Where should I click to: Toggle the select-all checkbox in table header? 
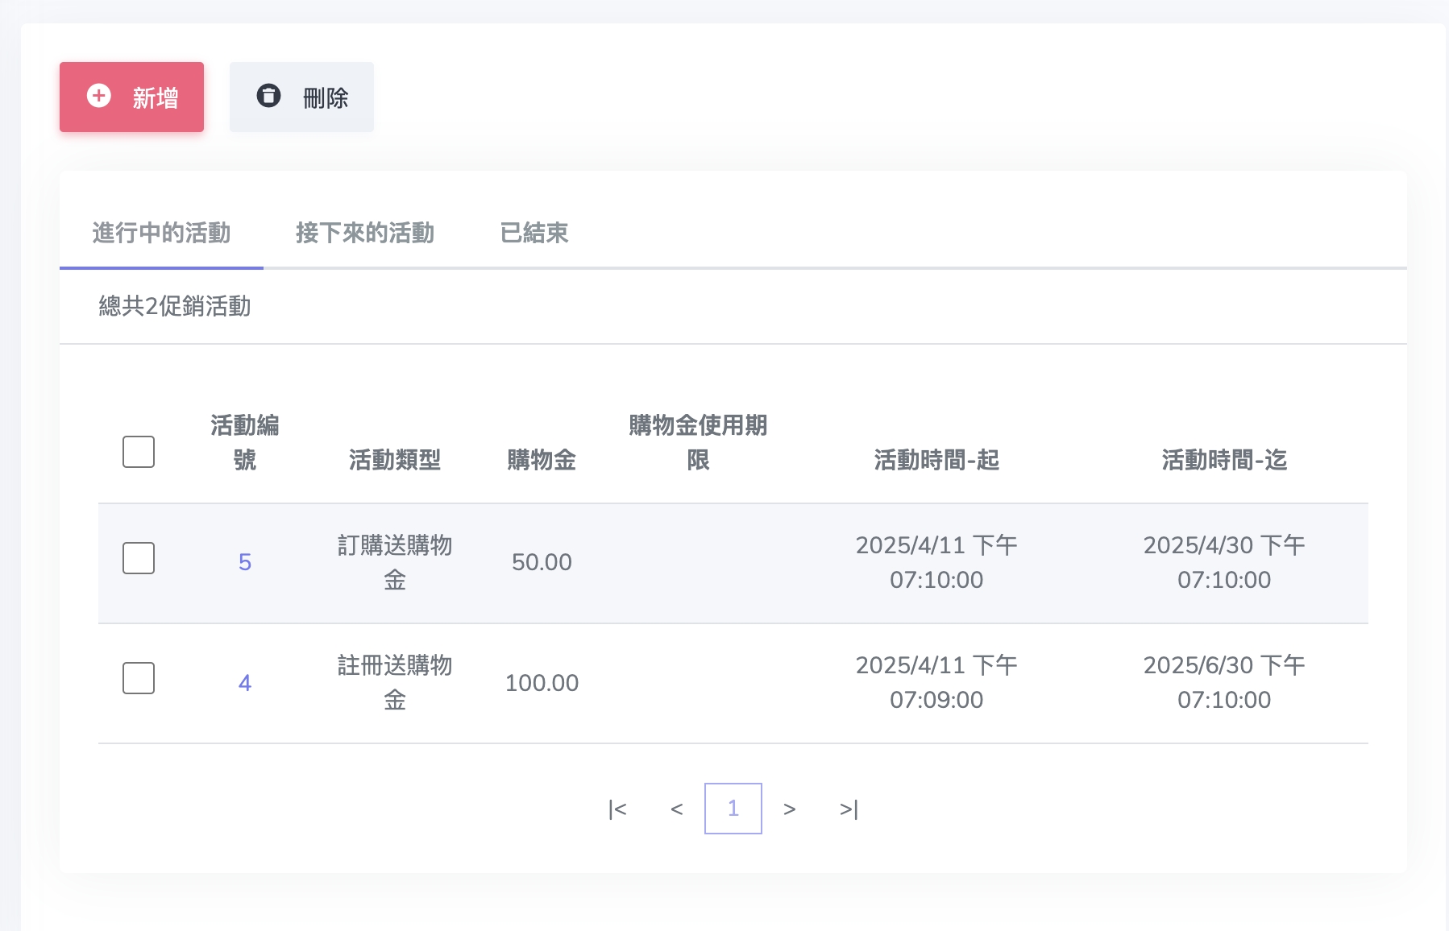point(139,452)
